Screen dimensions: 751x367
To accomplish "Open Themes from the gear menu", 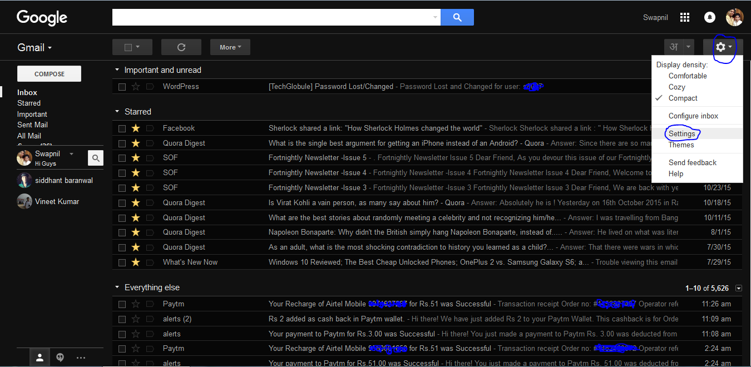I will tap(681, 145).
